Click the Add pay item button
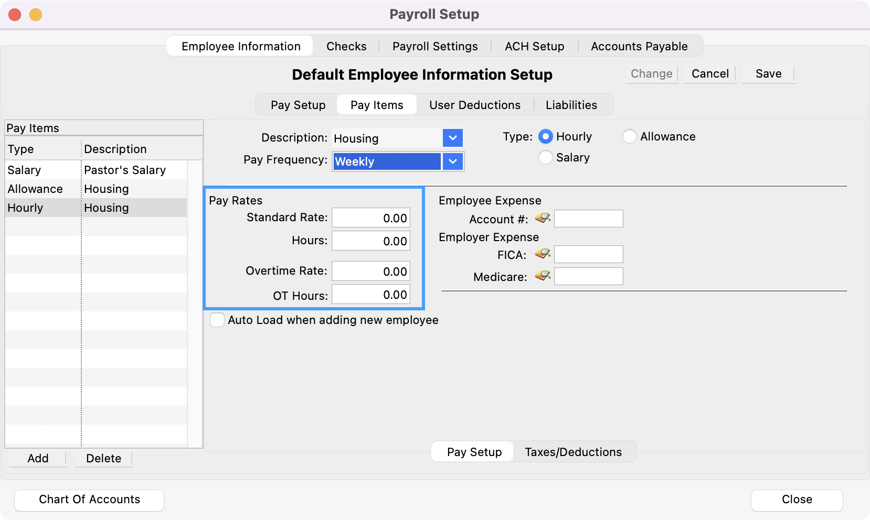Image resolution: width=870 pixels, height=520 pixels. (x=38, y=458)
